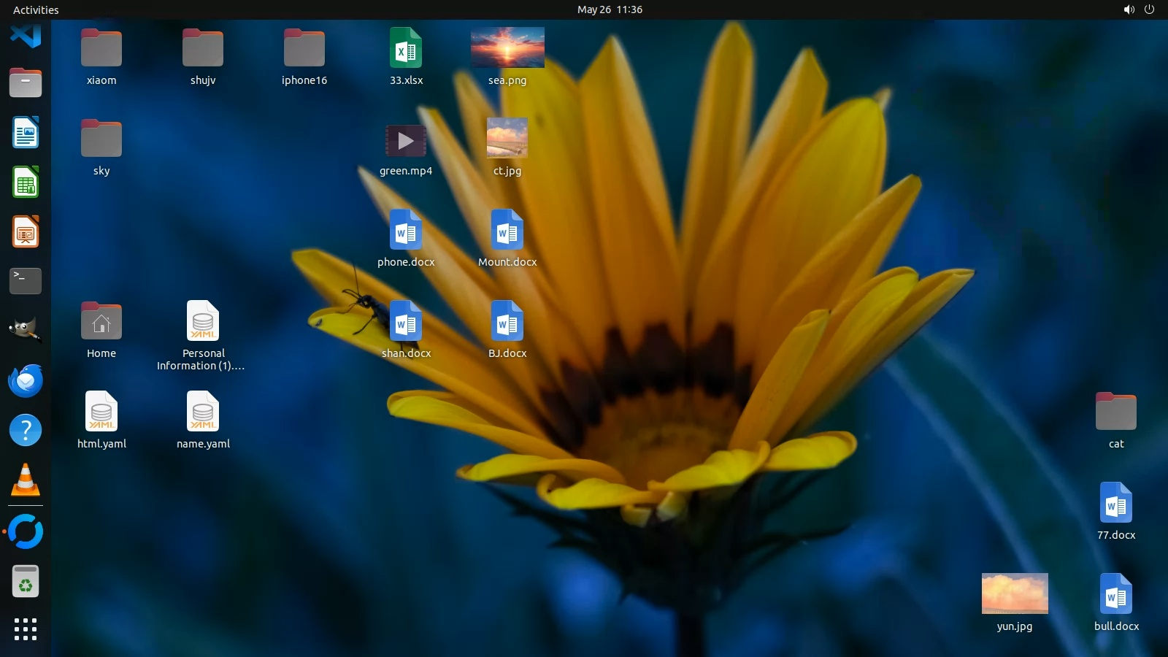
Task: Select the green.mp4 video file
Action: tap(406, 141)
